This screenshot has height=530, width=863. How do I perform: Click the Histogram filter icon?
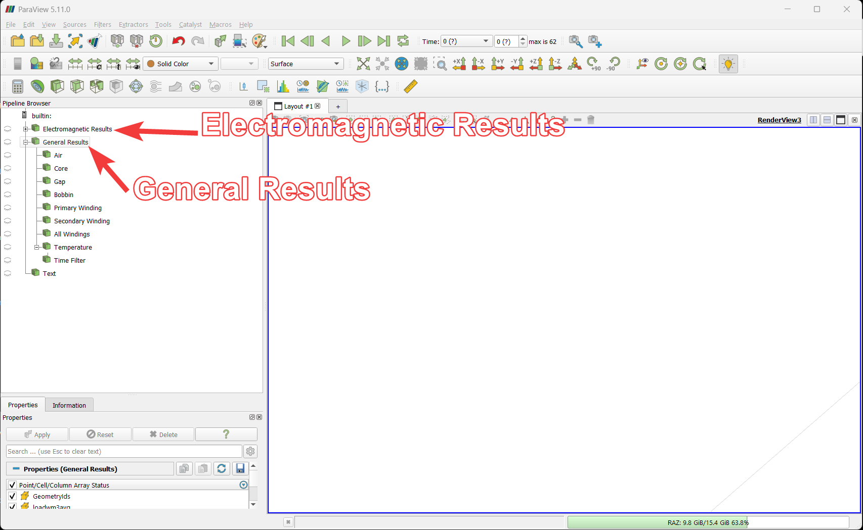click(x=283, y=86)
